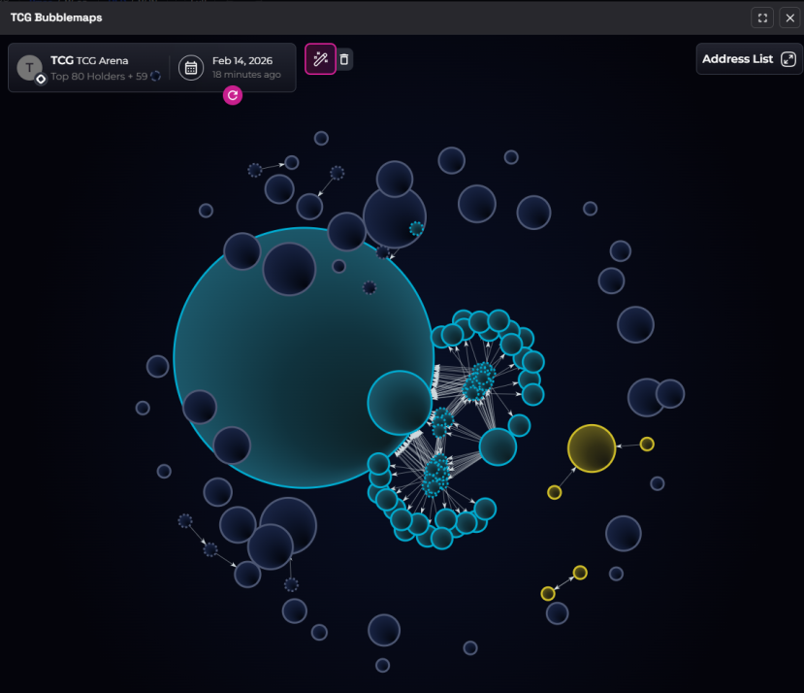The width and height of the screenshot is (804, 693).
Task: Select the medium cyan bubble overlapping the largest
Action: click(400, 403)
